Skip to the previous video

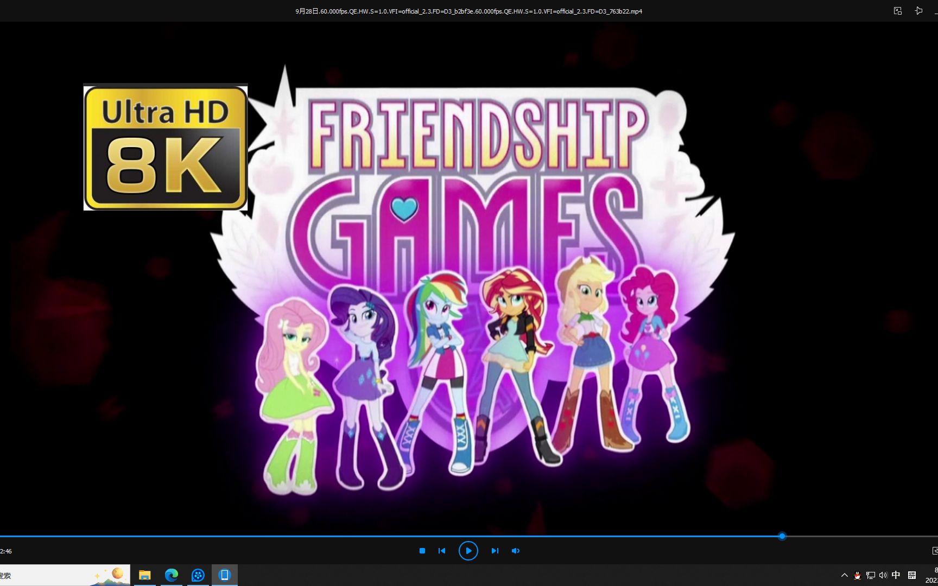442,551
